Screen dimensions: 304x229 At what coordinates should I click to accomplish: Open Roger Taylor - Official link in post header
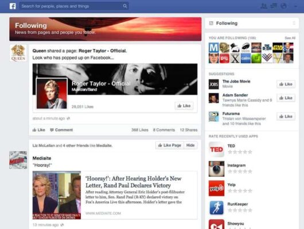tap(102, 51)
